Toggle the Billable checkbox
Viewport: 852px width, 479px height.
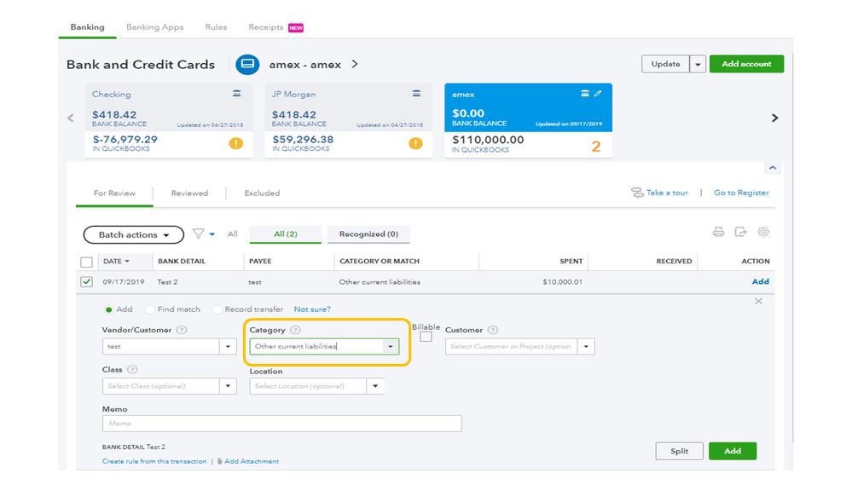click(x=426, y=337)
